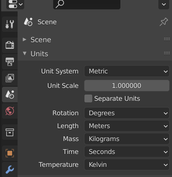
Task: Enable the Separate Units checkbox
Action: click(x=88, y=98)
